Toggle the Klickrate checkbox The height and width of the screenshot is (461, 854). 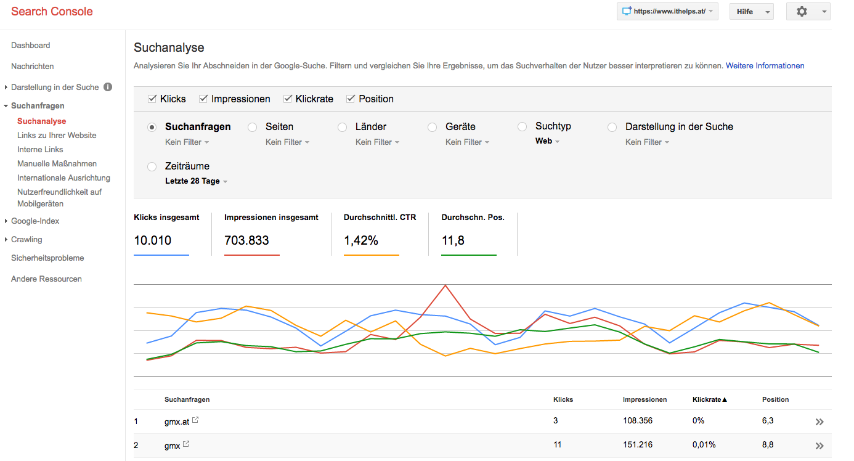click(288, 99)
